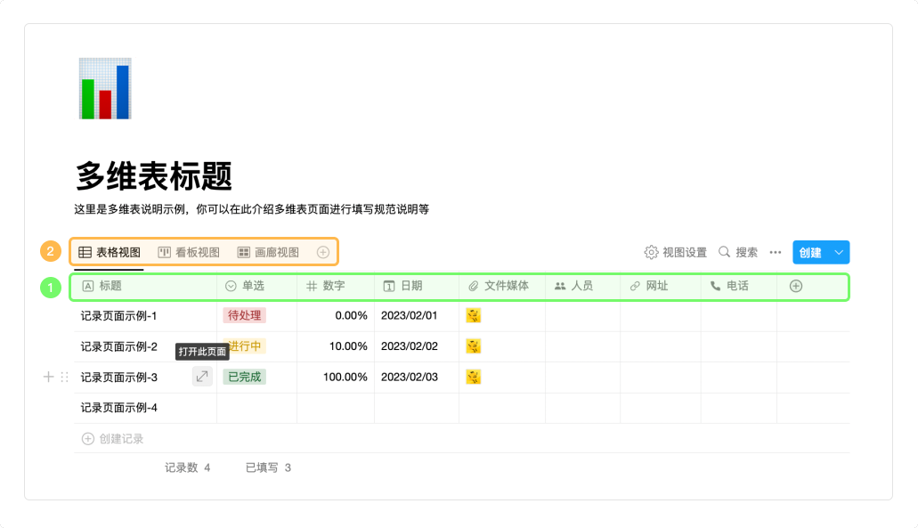This screenshot has width=918, height=528.
Task: Click the drag handle beside 记录页面示例-3
Action: [64, 377]
